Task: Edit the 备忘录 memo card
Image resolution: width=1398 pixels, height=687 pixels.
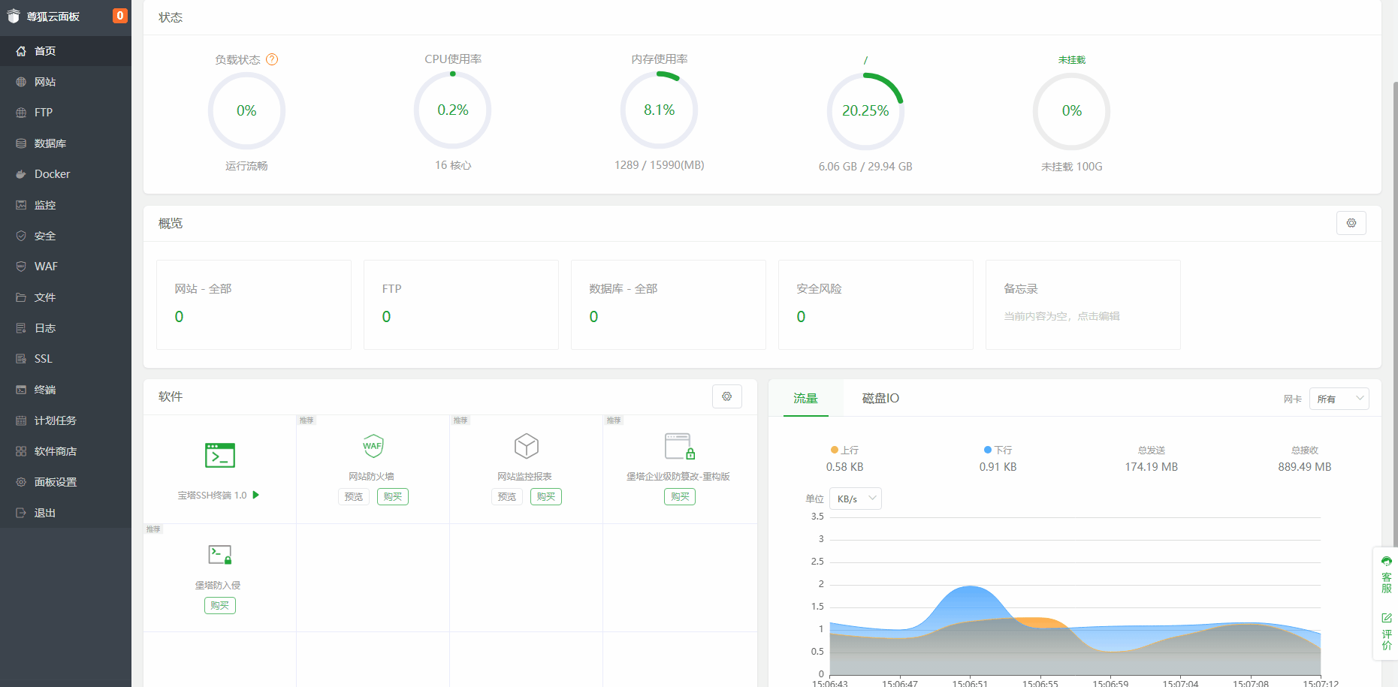Action: click(1083, 305)
